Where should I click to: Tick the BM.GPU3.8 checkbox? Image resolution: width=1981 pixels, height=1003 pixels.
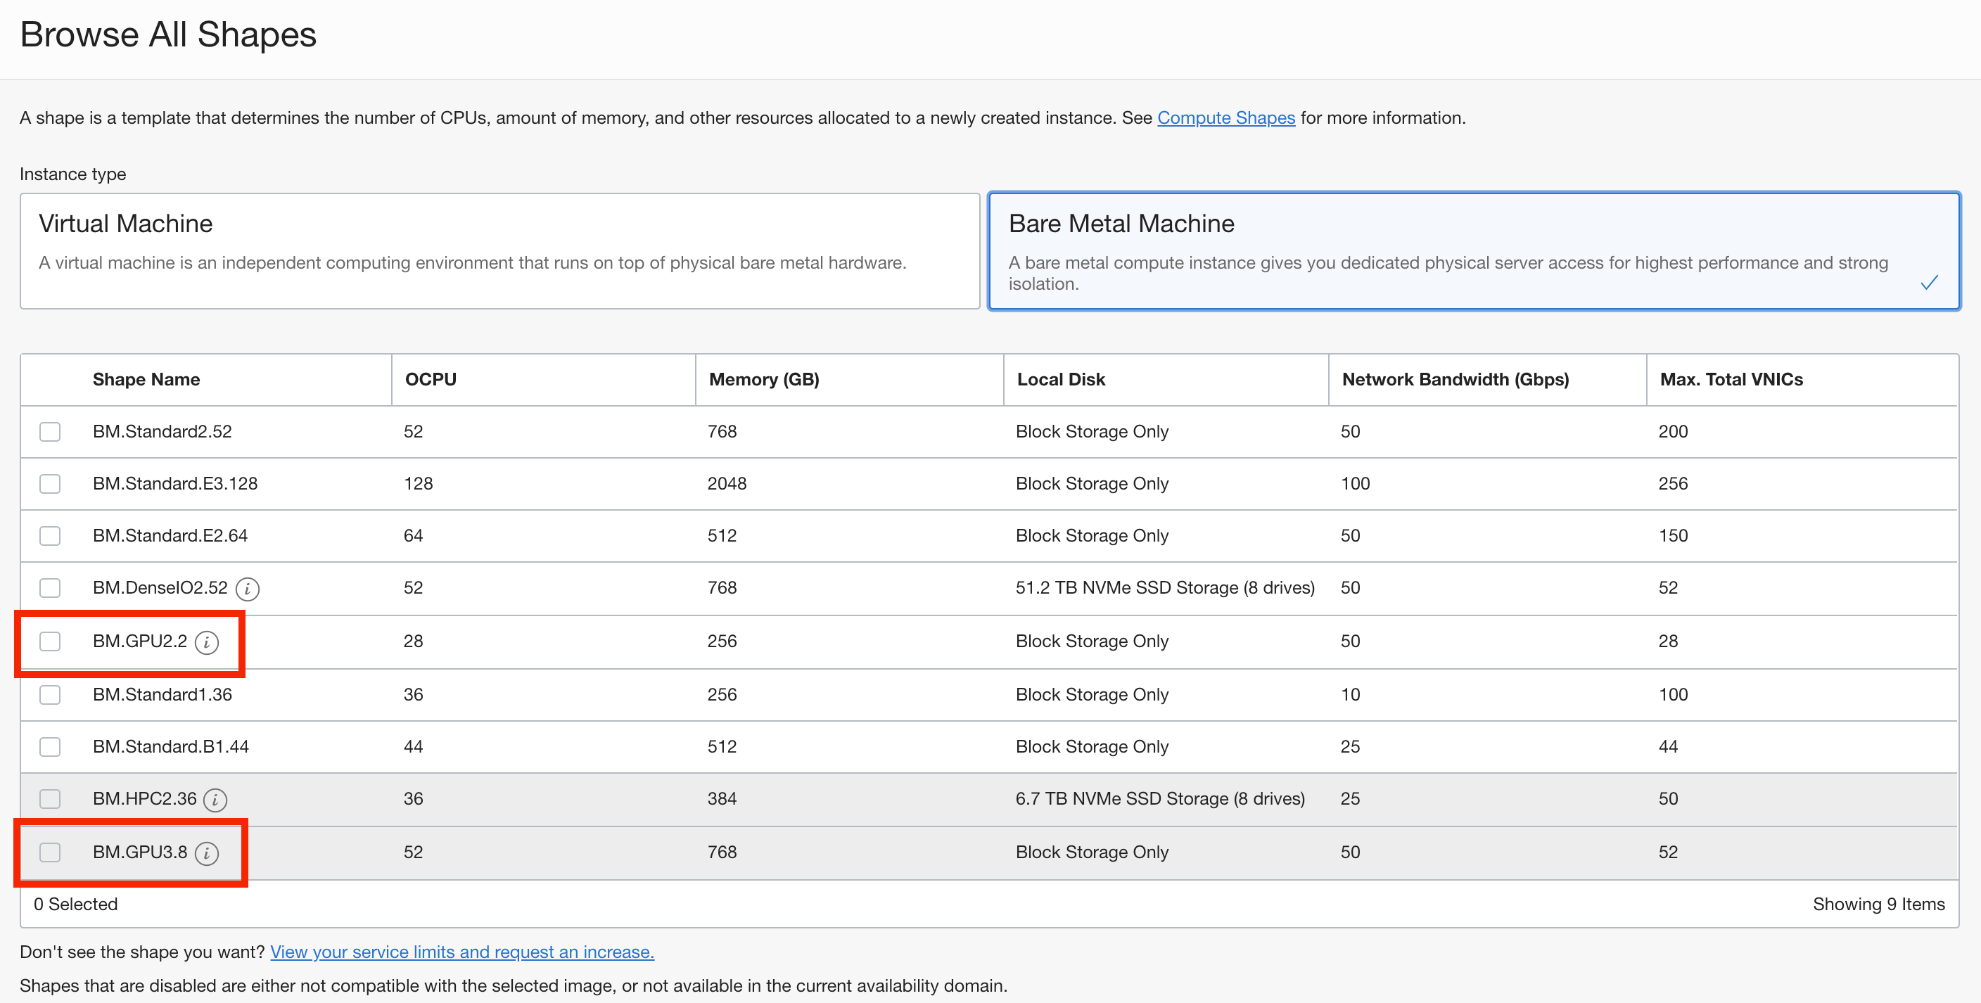pyautogui.click(x=49, y=853)
